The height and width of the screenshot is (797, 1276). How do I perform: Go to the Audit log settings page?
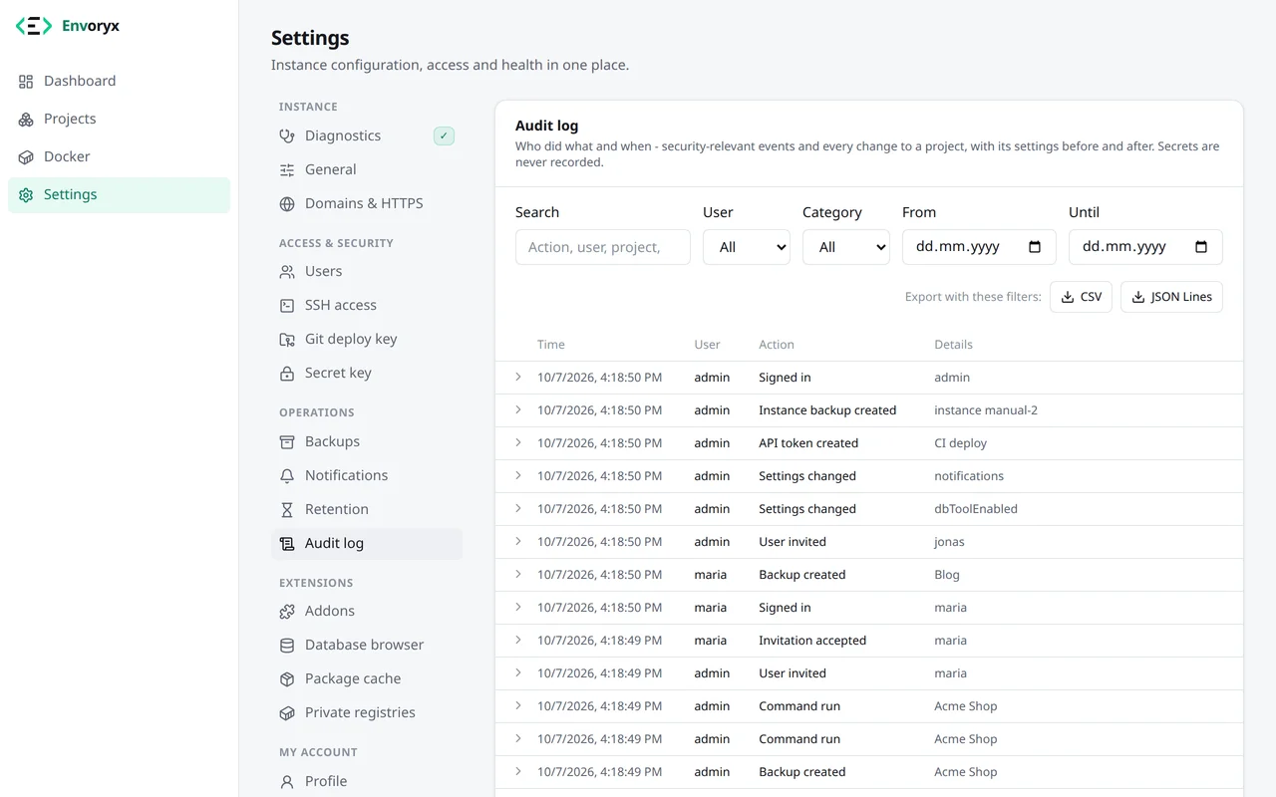(x=367, y=543)
